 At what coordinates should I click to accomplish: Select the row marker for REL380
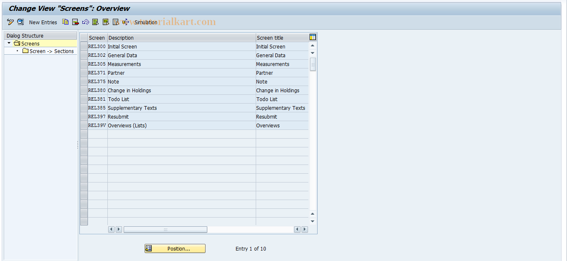coord(84,90)
